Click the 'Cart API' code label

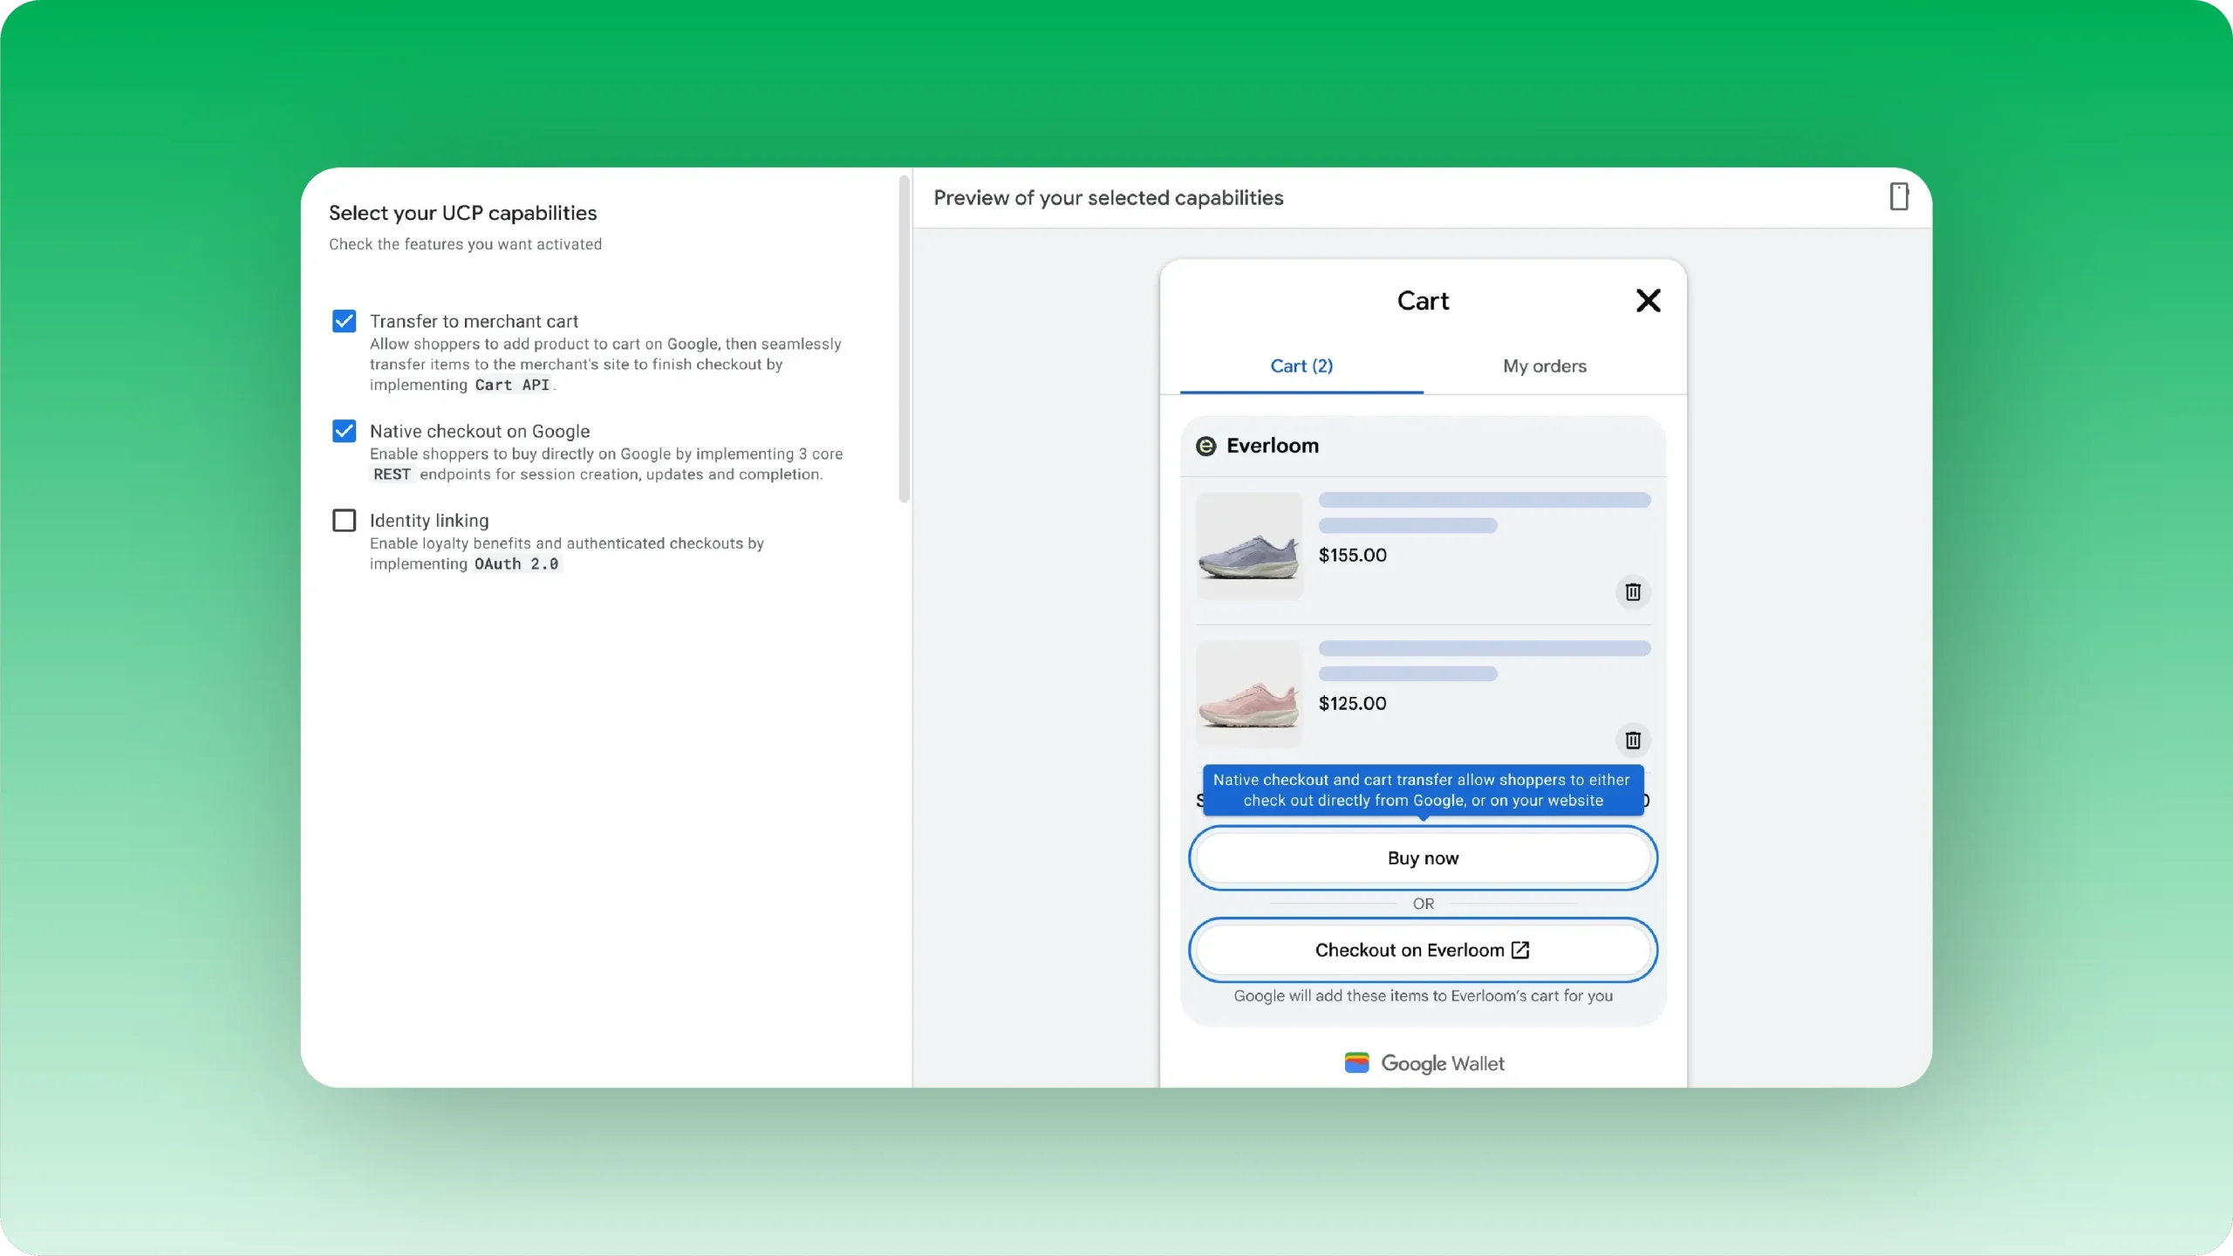click(512, 386)
